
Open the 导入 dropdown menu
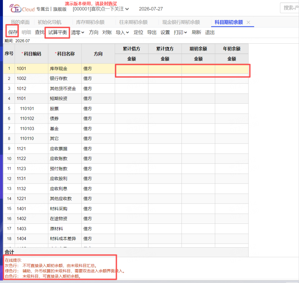click(122, 33)
